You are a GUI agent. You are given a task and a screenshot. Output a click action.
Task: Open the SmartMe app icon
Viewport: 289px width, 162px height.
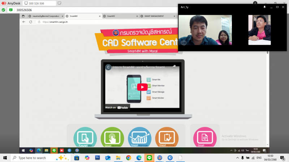point(85,137)
